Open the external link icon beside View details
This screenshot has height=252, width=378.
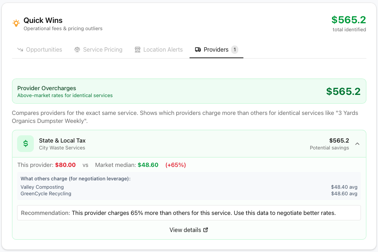click(205, 229)
